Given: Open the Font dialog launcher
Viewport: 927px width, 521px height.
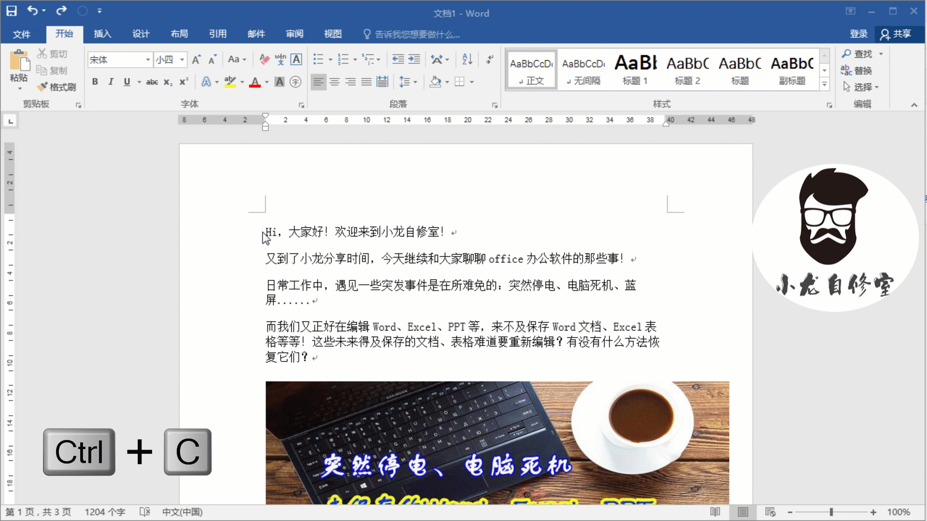Looking at the screenshot, I should 301,105.
